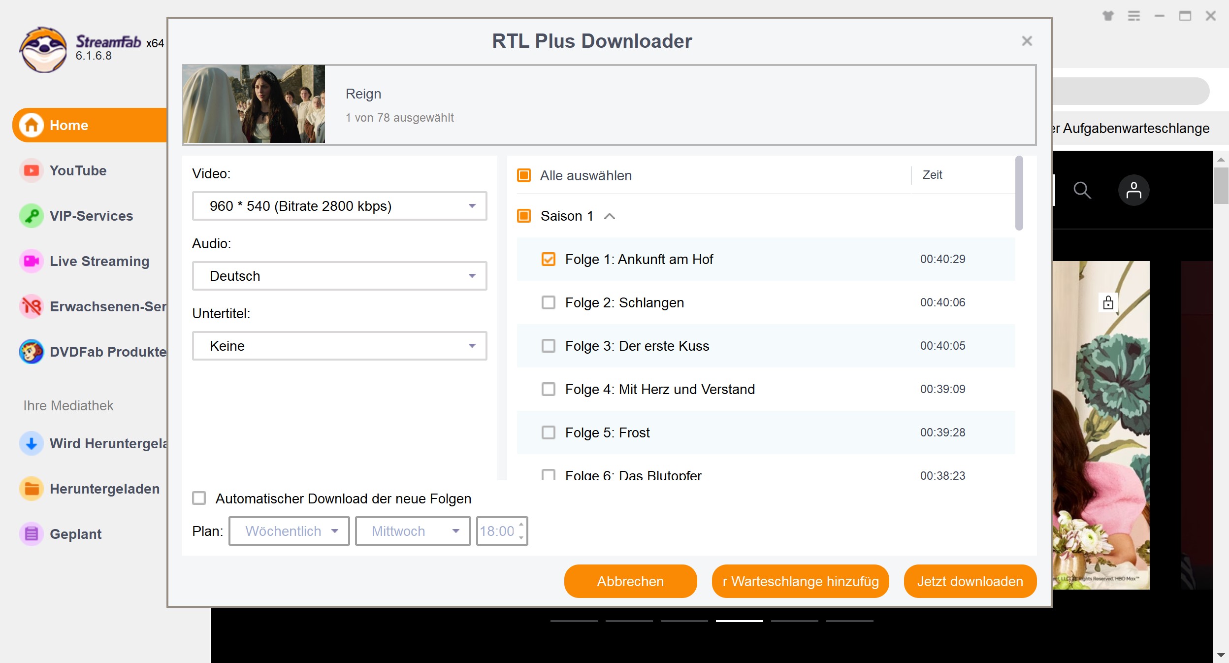Open YouTube from the sidebar label

[78, 170]
